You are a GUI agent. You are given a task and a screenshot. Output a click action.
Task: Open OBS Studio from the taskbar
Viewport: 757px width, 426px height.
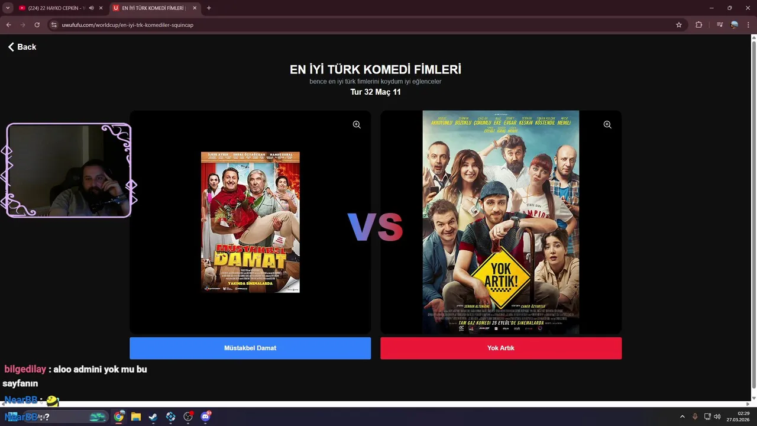tap(189, 417)
